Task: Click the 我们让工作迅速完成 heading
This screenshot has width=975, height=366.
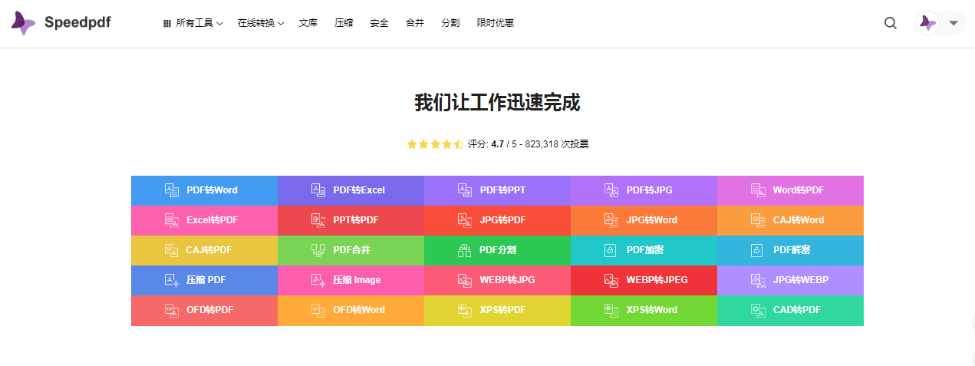Action: click(x=497, y=103)
